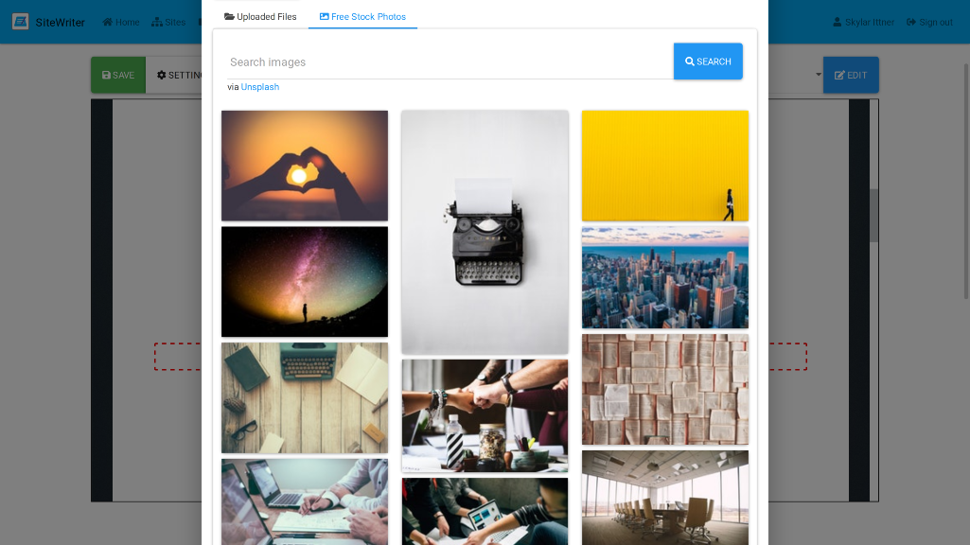970x545 pixels.
Task: Select the city skyline aerial photo
Action: click(665, 277)
